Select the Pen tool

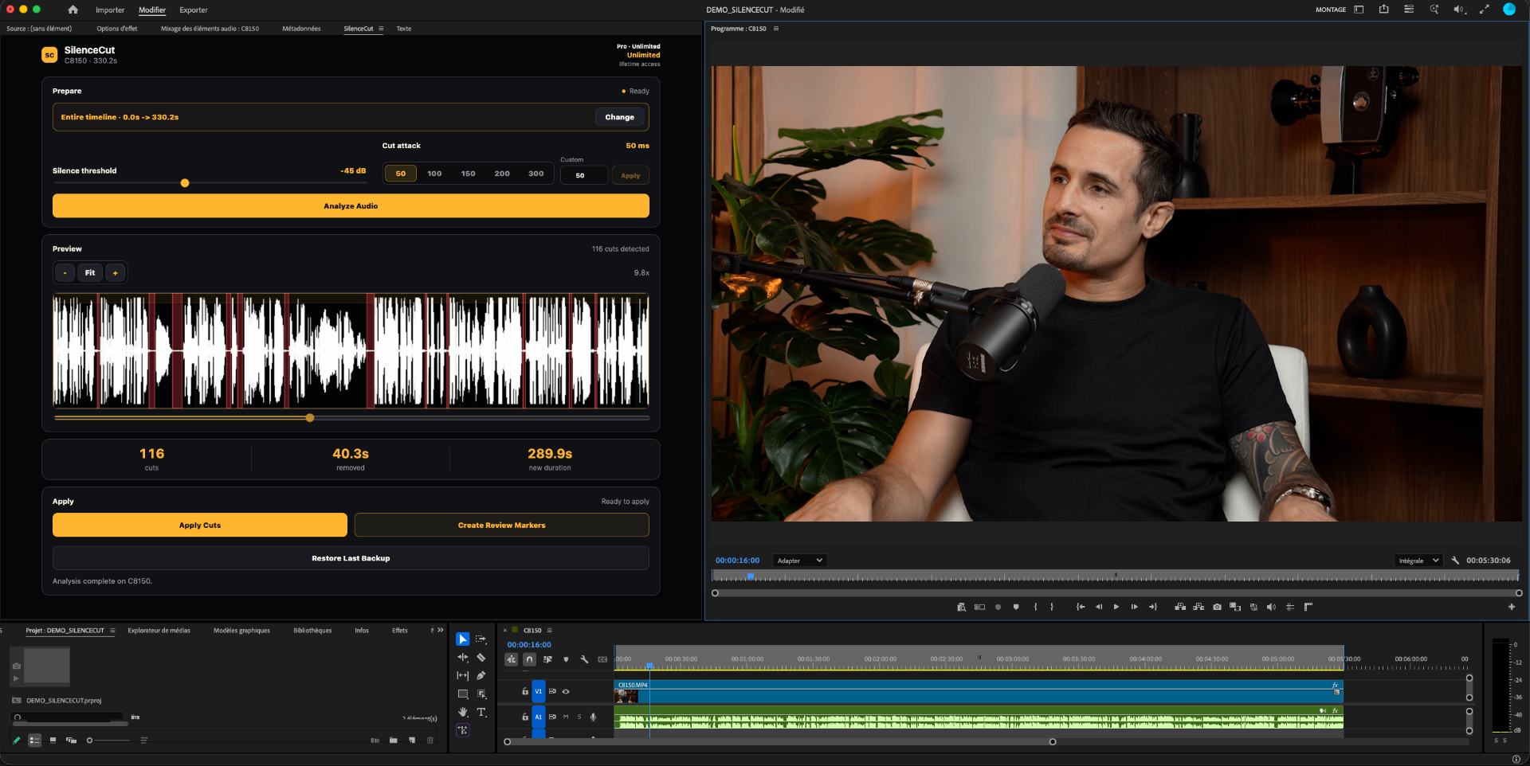tap(481, 675)
